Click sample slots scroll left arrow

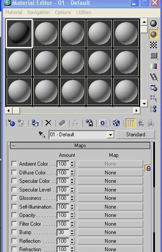9,110
